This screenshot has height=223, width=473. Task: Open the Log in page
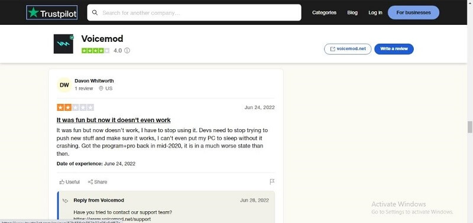[375, 12]
